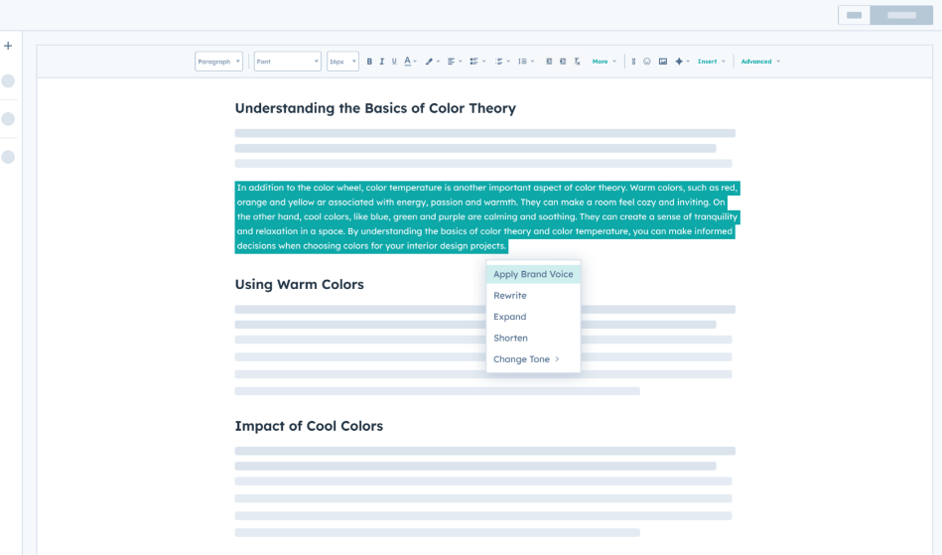
Task: Expand the More formatting dropdown
Action: click(604, 62)
